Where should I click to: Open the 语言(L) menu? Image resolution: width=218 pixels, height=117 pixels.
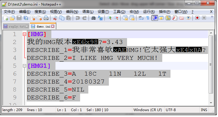(88, 12)
